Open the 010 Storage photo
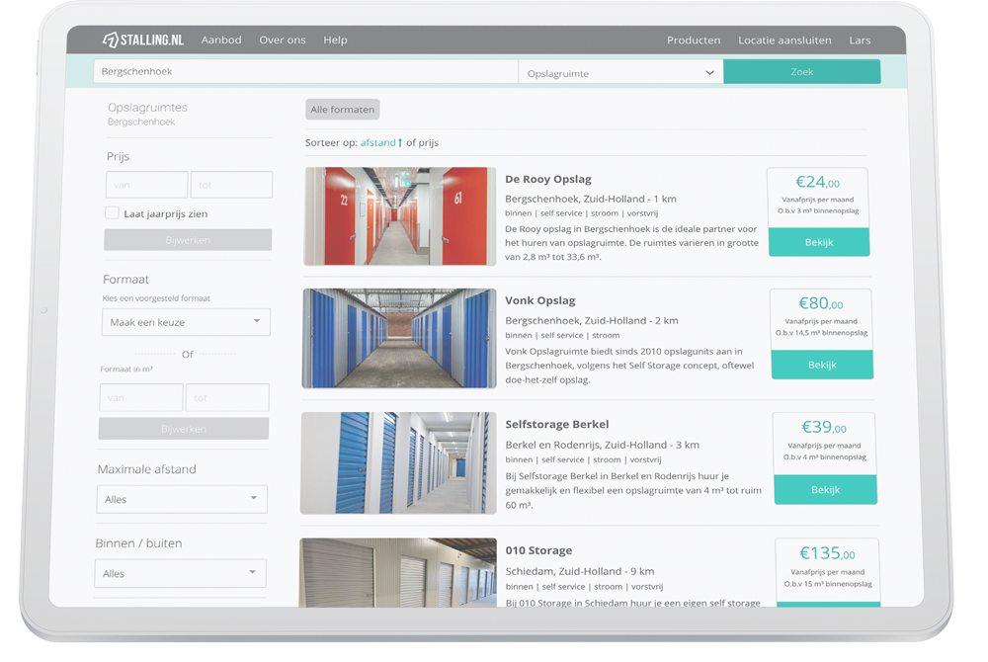This screenshot has height=662, width=988. click(x=398, y=572)
